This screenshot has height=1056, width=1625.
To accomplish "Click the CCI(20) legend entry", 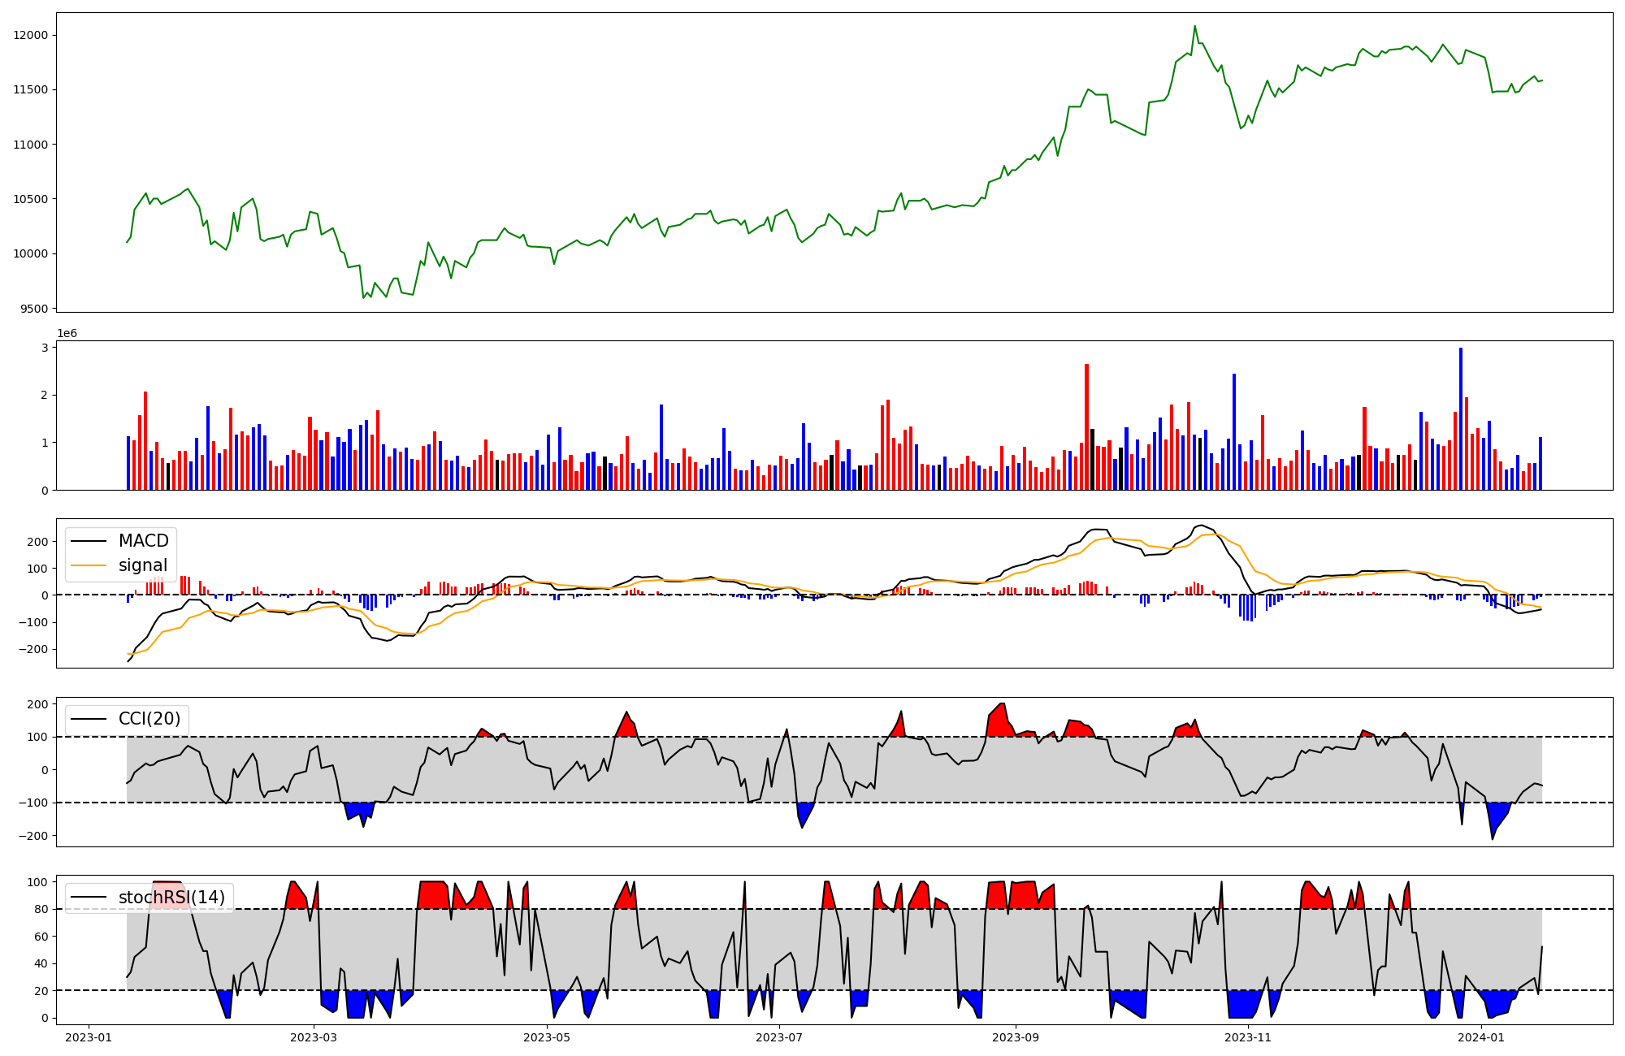I will coord(149,719).
